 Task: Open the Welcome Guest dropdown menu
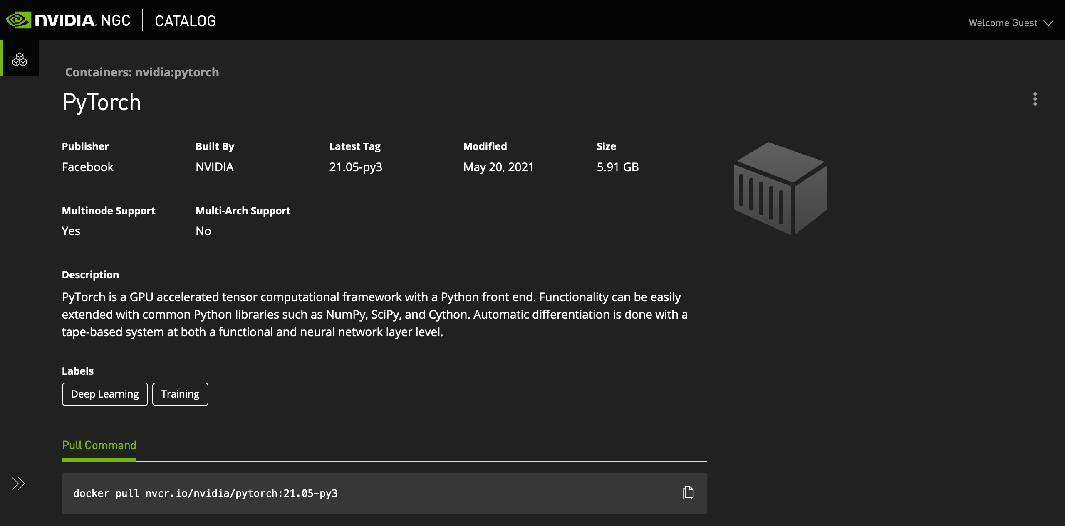pos(1011,23)
